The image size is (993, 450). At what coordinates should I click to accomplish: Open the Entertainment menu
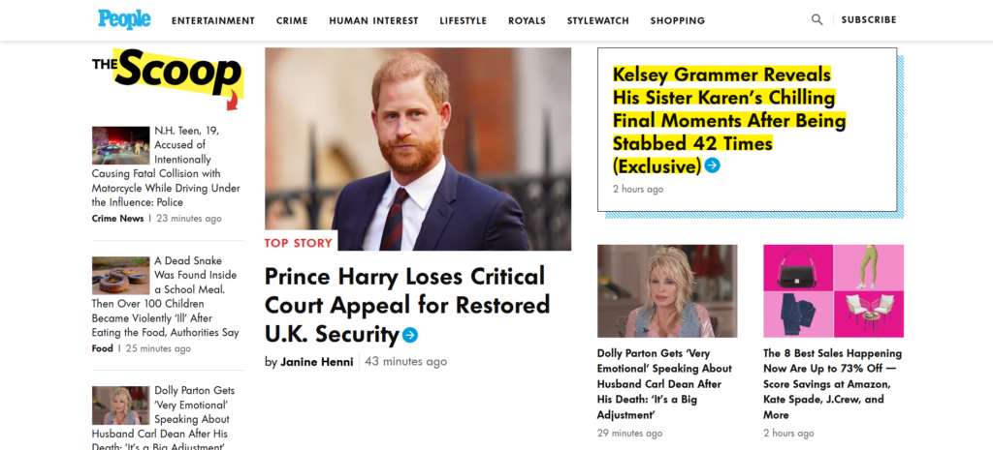(213, 20)
